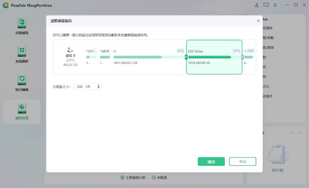Decrease partition size with down stepper arrow
Screen dimensions: 309x188
(98, 87)
